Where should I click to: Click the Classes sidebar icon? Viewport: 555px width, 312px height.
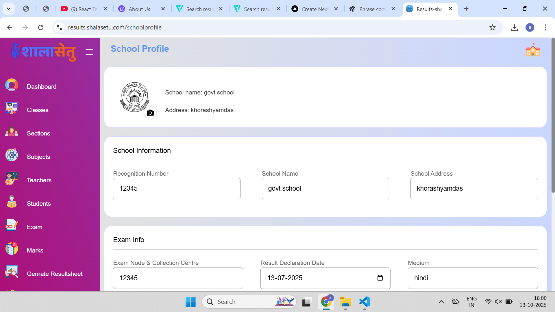click(x=12, y=109)
